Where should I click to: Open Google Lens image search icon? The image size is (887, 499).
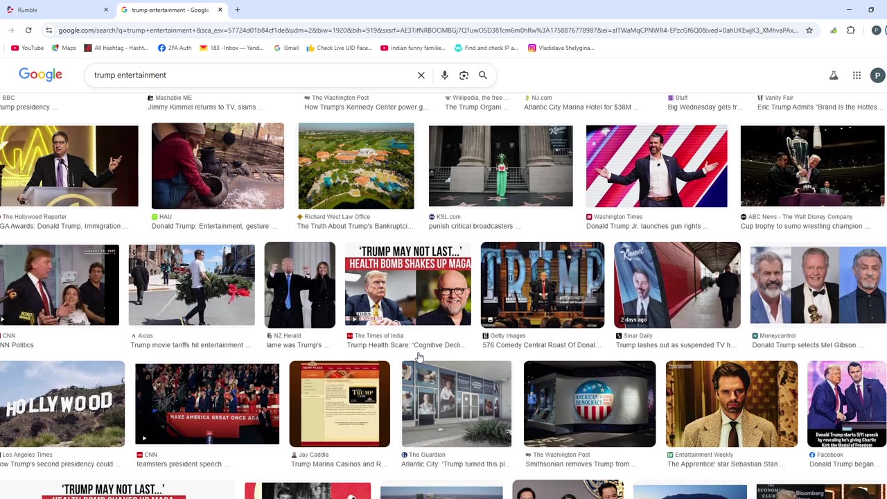pyautogui.click(x=464, y=75)
